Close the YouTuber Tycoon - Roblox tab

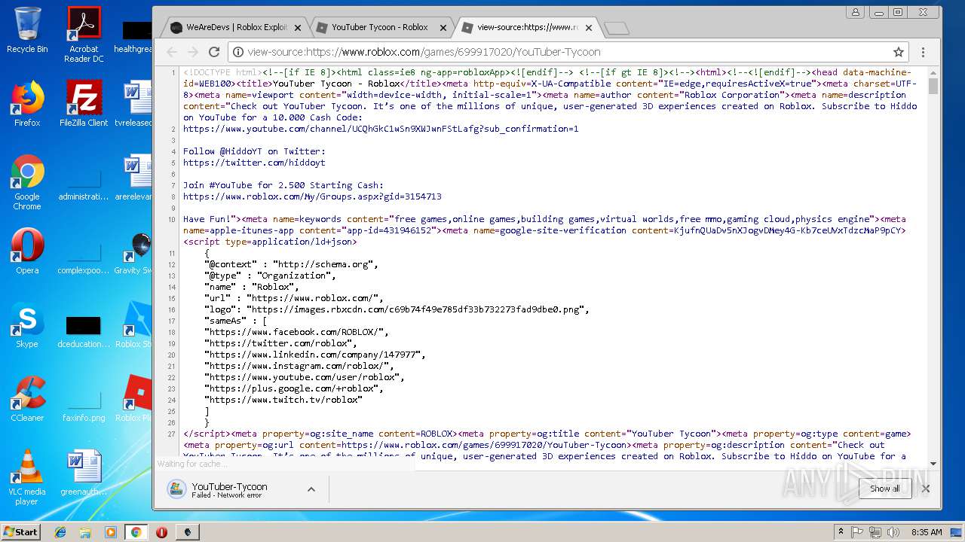click(443, 28)
